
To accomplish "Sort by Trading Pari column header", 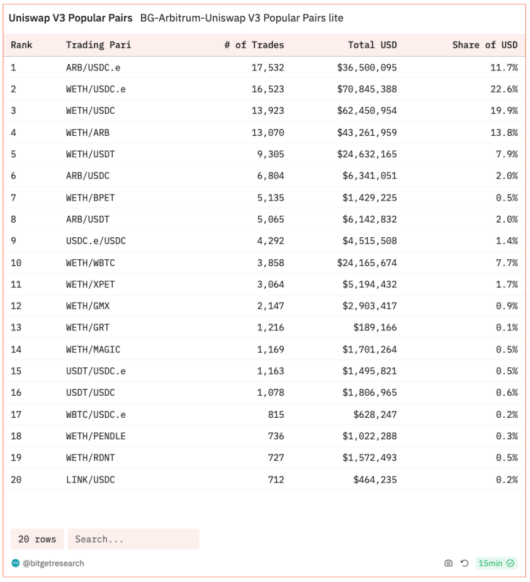I will pos(98,45).
